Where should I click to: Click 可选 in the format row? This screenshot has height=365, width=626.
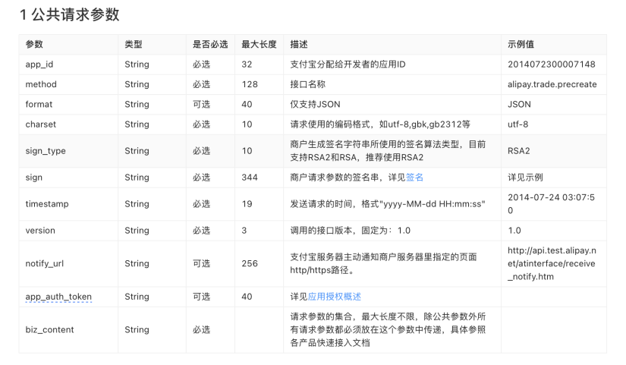(202, 104)
